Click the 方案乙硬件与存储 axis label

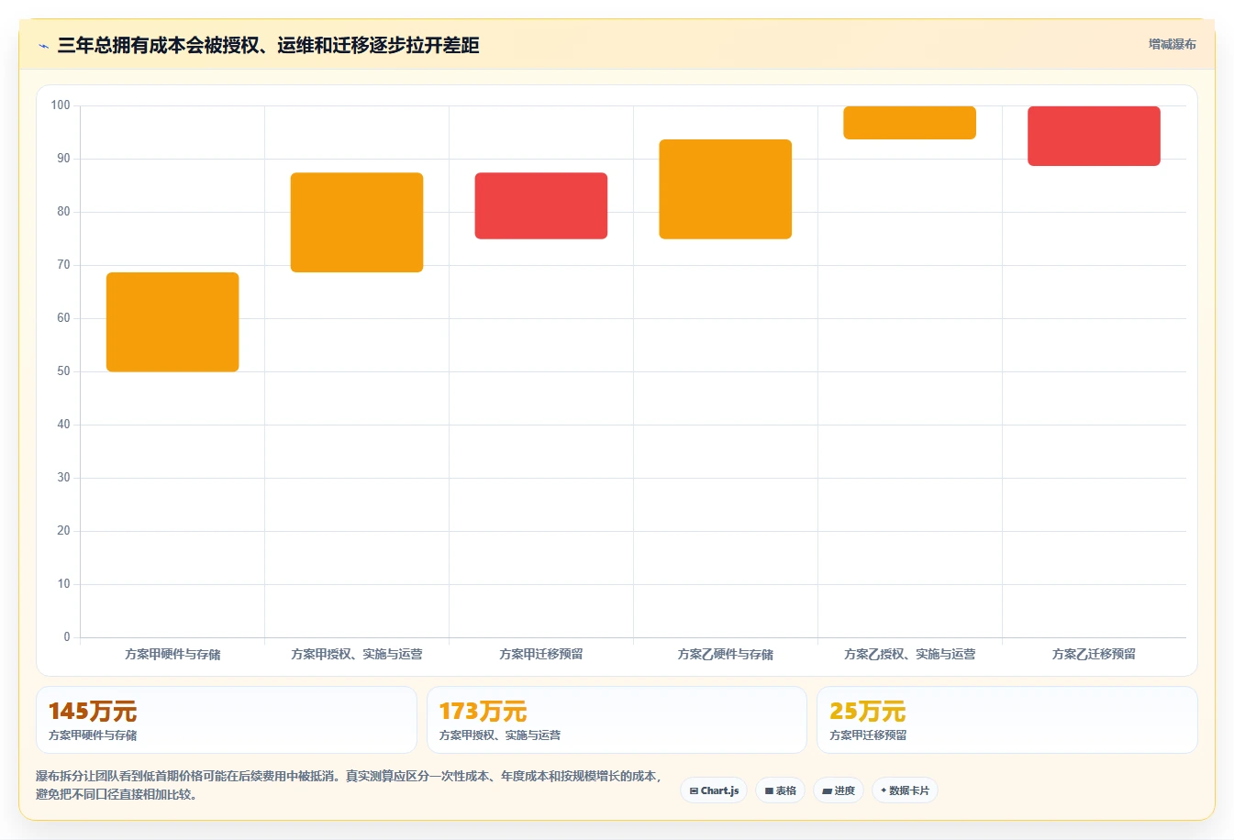point(726,654)
